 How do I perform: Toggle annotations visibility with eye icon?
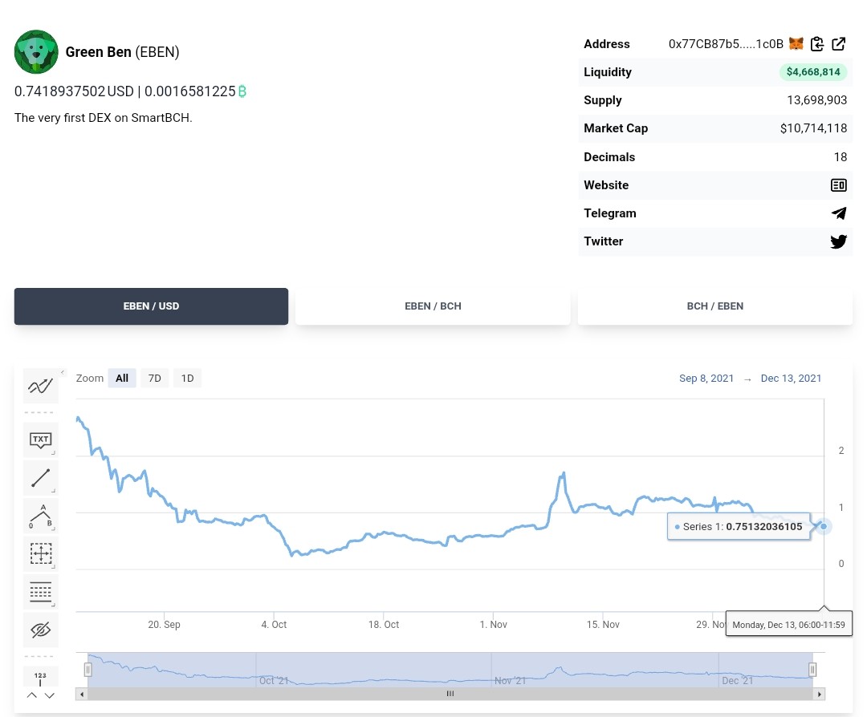40,630
